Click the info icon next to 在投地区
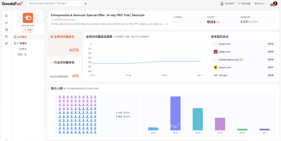 tap(217, 17)
